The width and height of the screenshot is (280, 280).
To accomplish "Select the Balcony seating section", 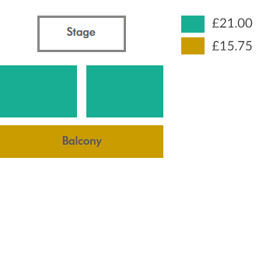I will coord(82,142).
